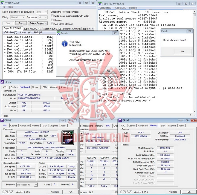Enable Audio service disable checkbox

[52, 16]
